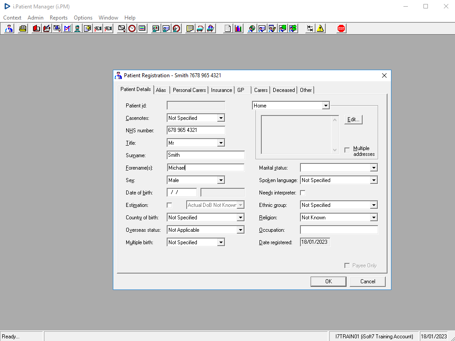Click the patient in bed icon
This screenshot has height=341, width=455.
210,28
